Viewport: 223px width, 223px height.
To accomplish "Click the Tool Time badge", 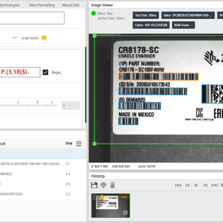I will point(146,15).
